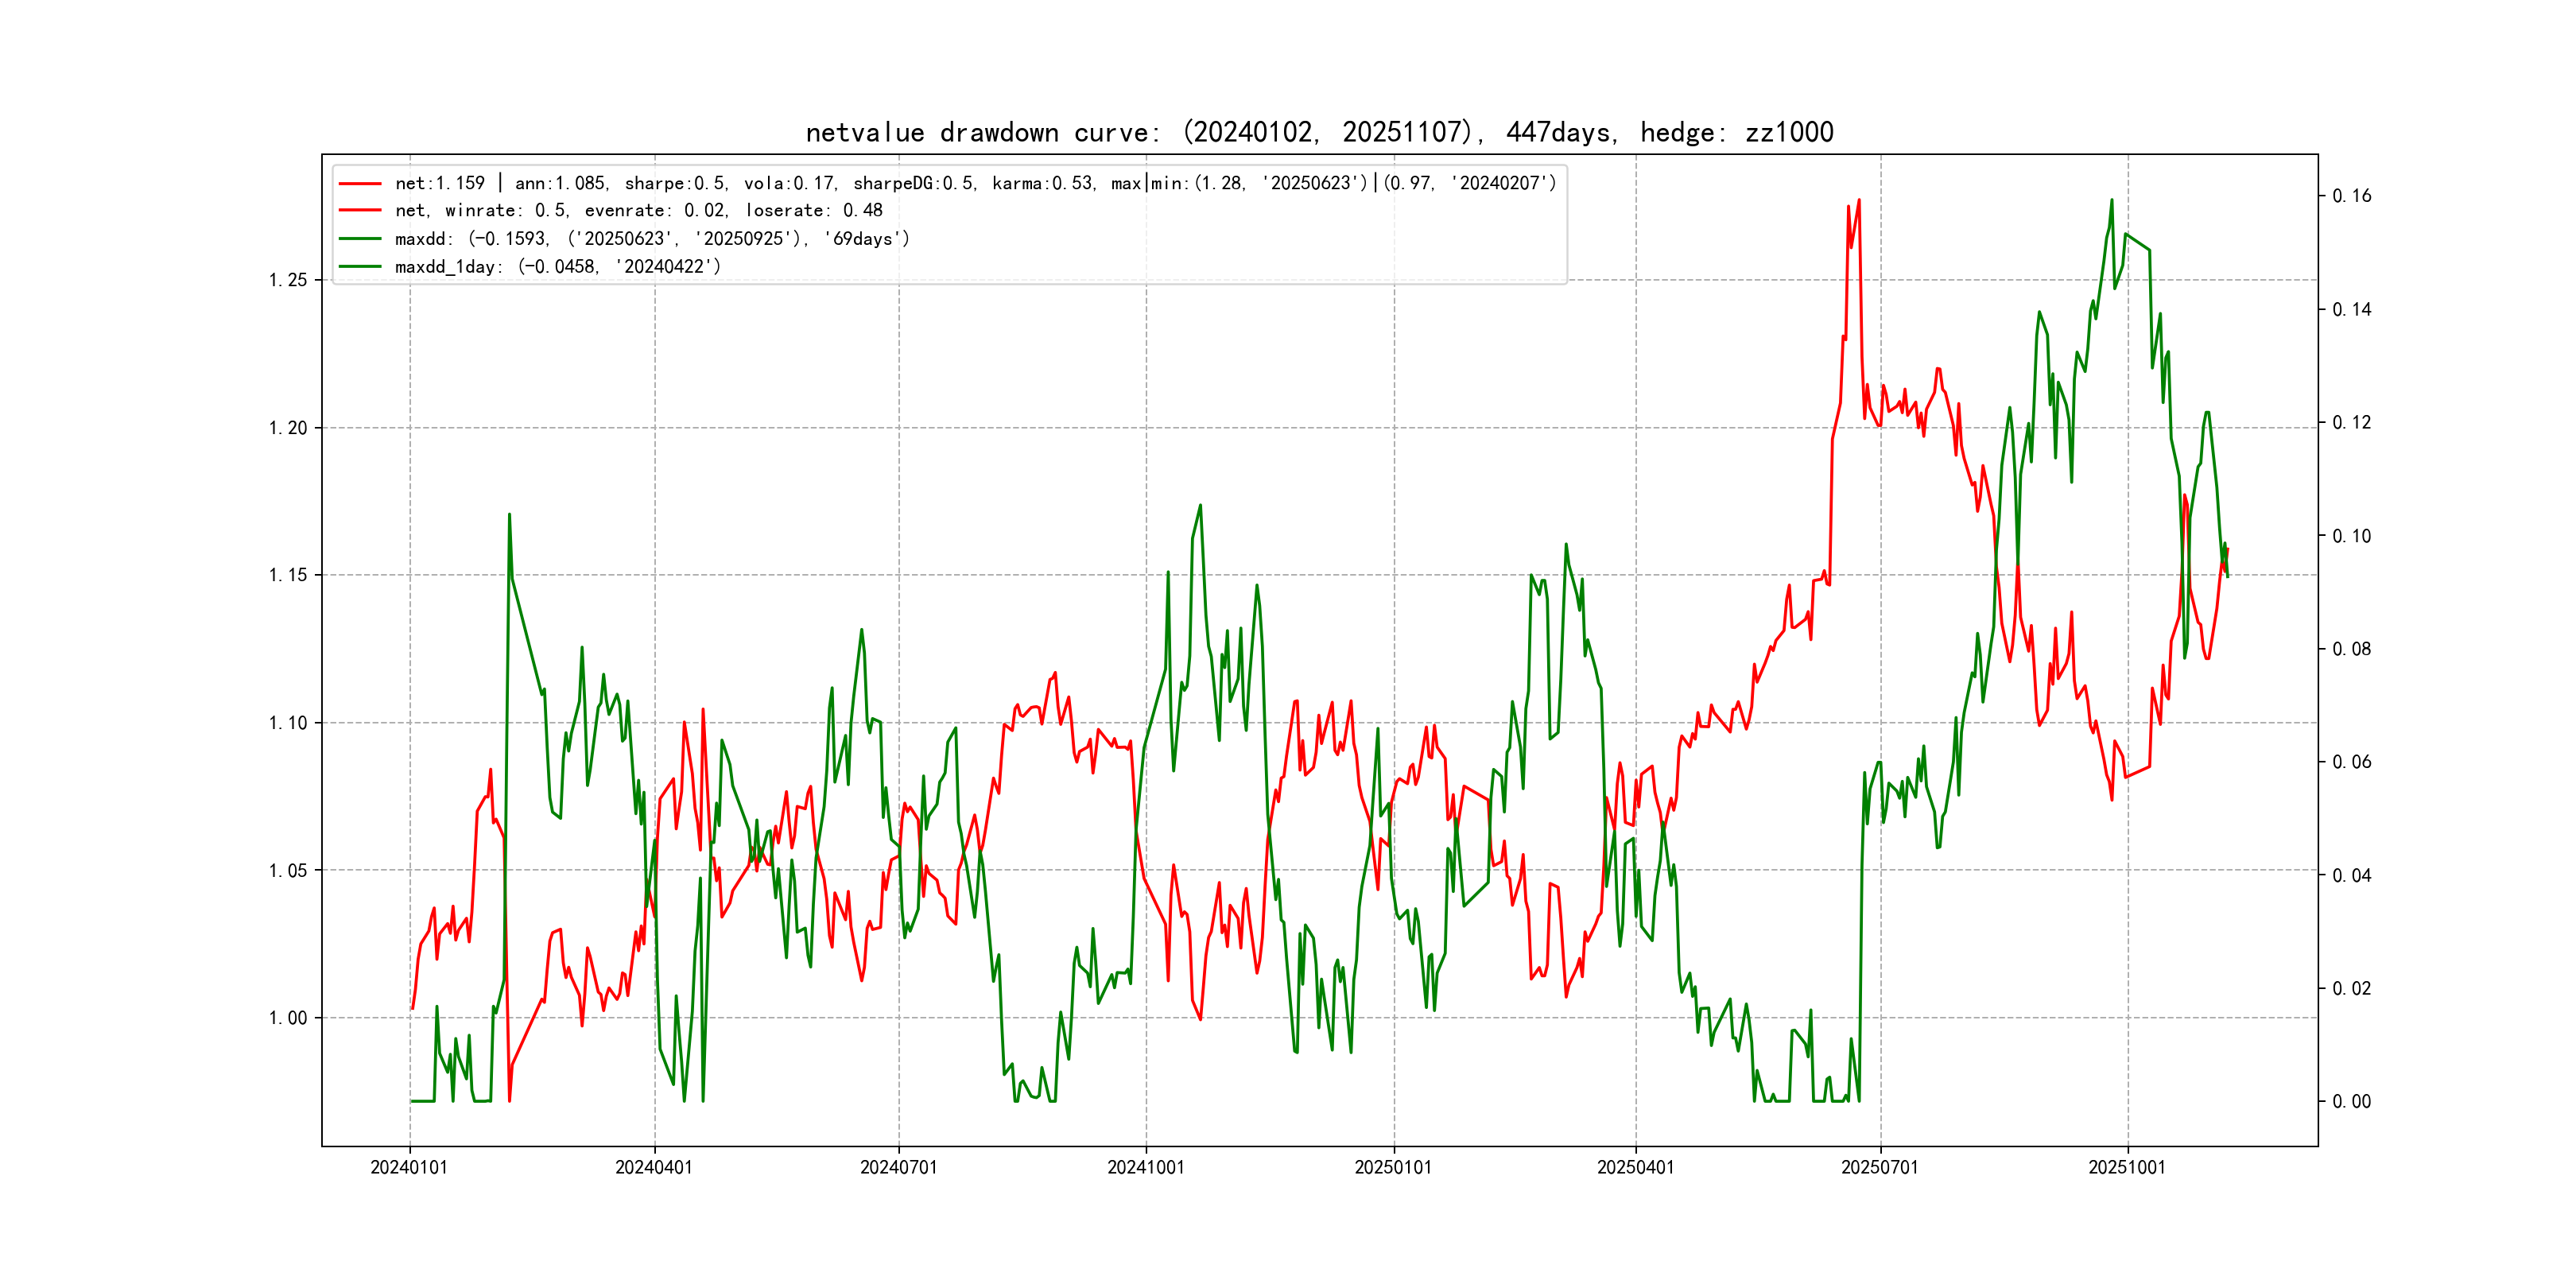Click the 1.00 left axis tick label
The width and height of the screenshot is (2576, 1288).
(288, 1018)
